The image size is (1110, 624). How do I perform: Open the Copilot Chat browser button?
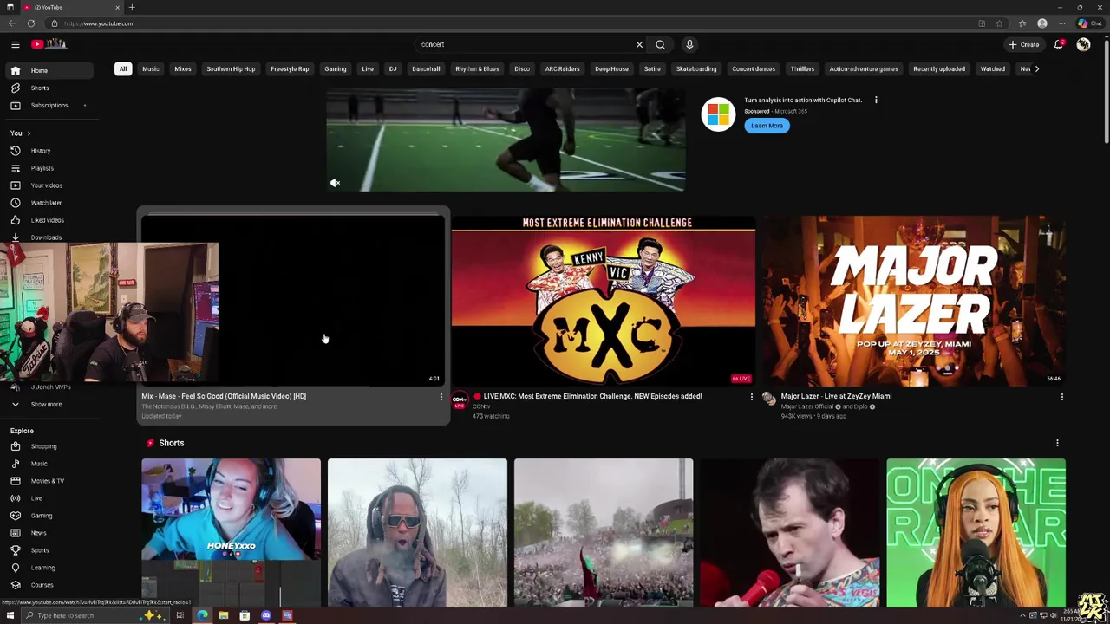point(1089,23)
